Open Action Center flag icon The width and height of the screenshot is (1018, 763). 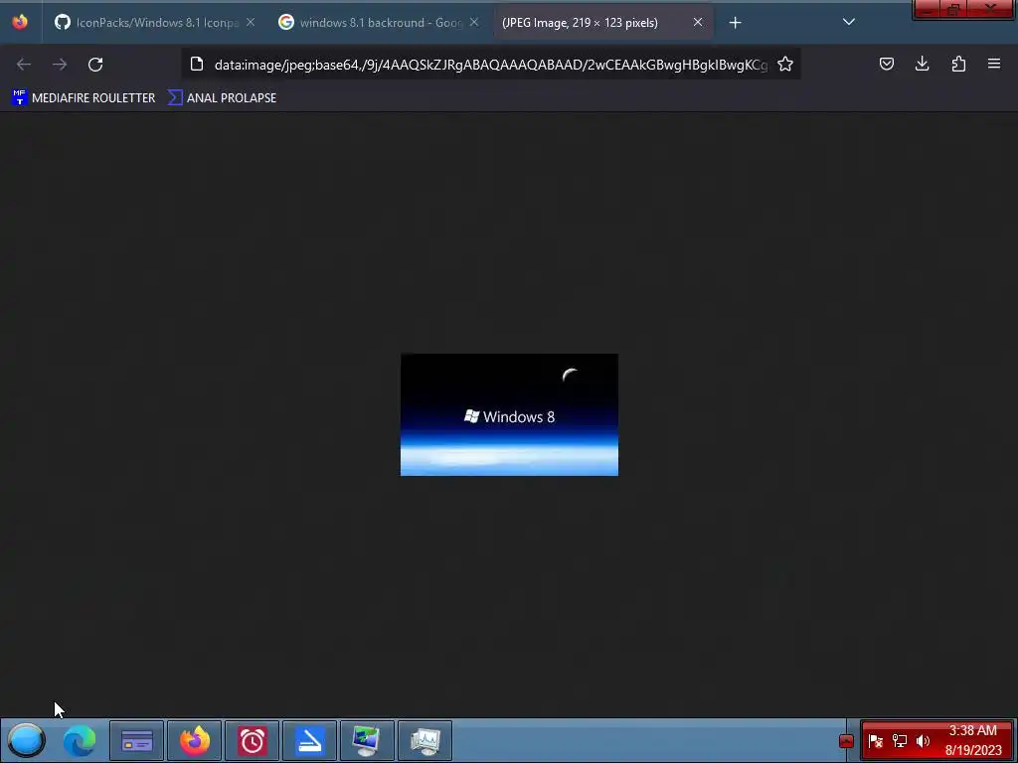[875, 741]
